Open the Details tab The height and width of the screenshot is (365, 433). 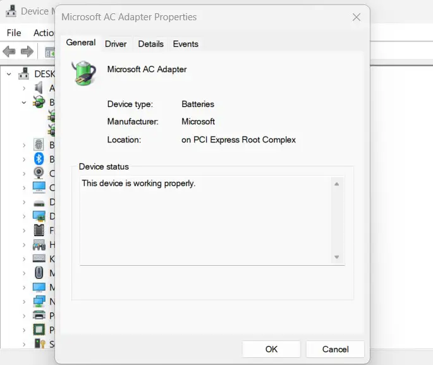point(150,44)
